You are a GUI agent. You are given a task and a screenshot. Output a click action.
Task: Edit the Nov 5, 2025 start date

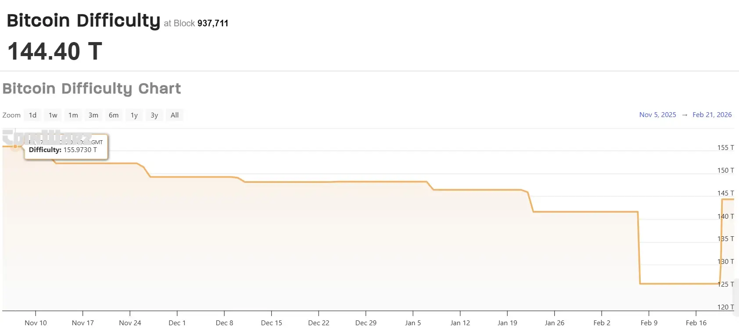coord(657,115)
